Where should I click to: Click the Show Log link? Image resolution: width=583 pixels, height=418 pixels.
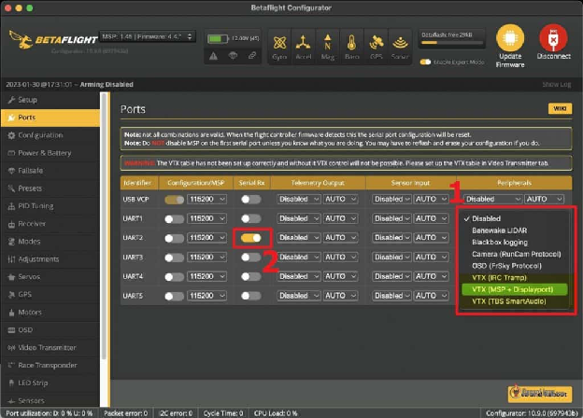(x=556, y=85)
